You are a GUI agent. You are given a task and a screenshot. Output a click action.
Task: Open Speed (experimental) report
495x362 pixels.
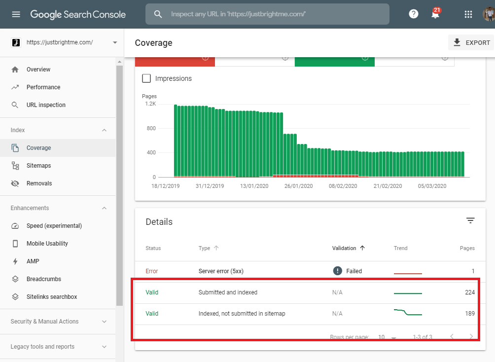pos(58,226)
